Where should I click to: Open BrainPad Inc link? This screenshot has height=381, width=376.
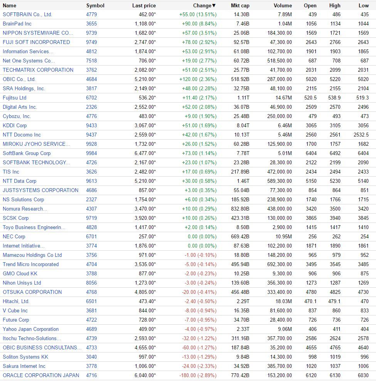17,24
